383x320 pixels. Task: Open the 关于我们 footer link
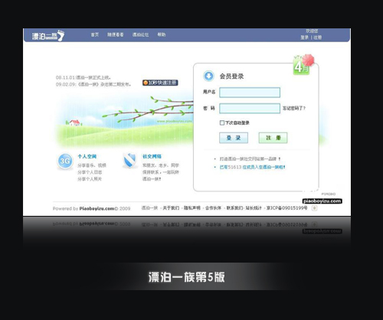coord(171,208)
